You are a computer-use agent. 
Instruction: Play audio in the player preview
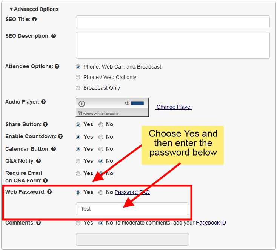(82, 104)
